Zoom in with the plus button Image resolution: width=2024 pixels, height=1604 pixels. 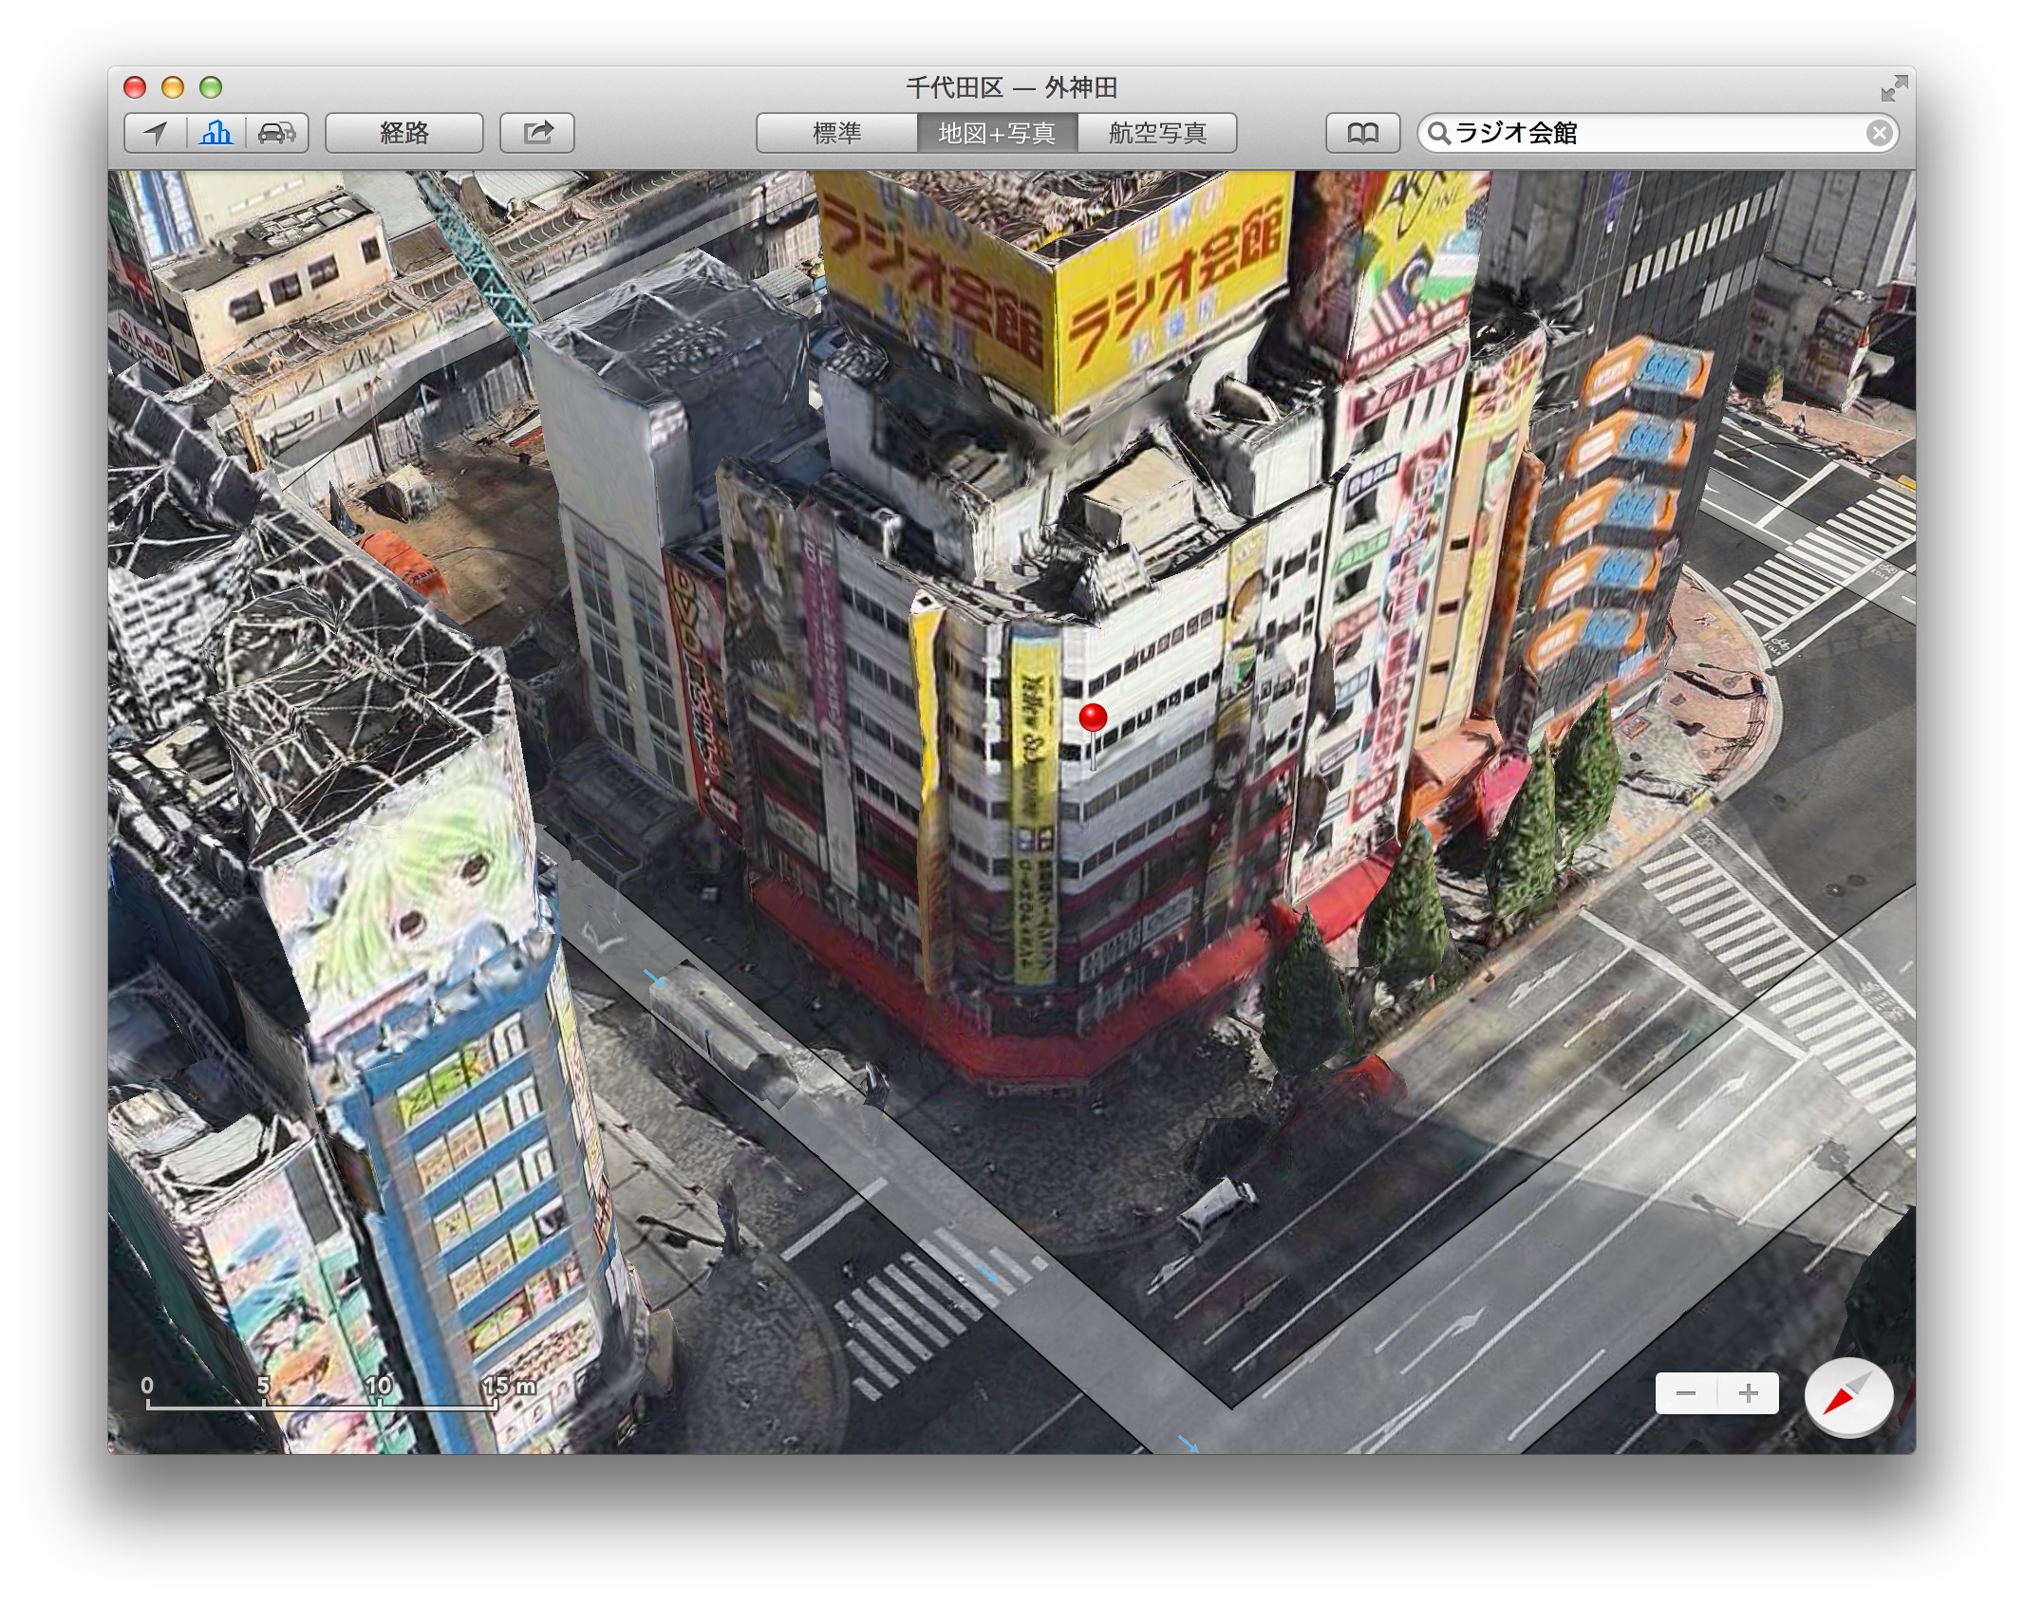(1749, 1393)
